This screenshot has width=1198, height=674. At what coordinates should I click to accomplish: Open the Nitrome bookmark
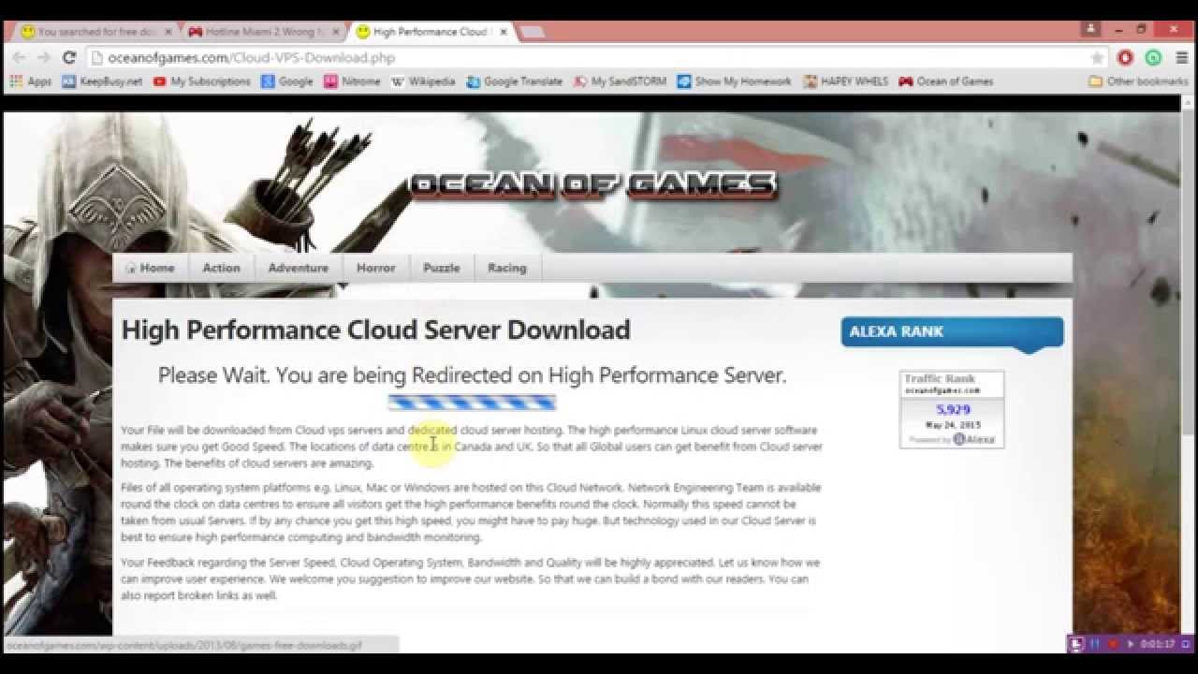352,81
